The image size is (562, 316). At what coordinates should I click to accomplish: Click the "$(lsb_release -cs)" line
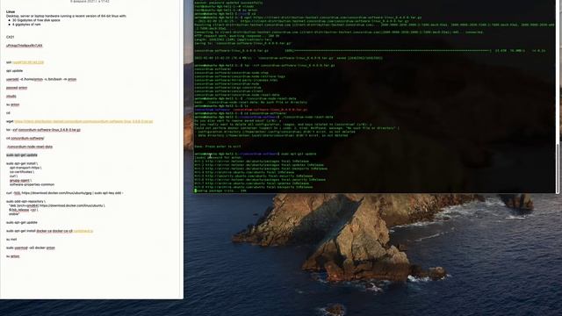[24, 210]
